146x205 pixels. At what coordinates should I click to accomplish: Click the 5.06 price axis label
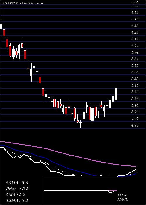pos(135,112)
